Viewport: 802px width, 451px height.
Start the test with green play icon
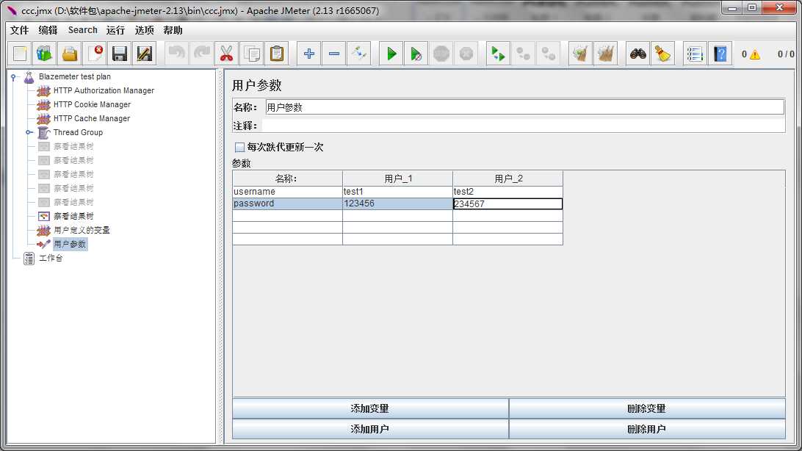coord(391,53)
